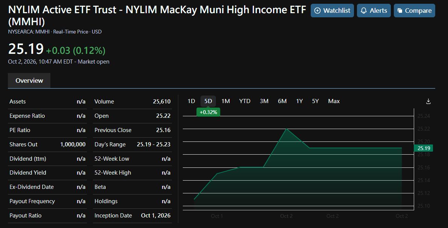Click the 25.19 price tag on chart axis
The width and height of the screenshot is (448, 228).
(424, 148)
